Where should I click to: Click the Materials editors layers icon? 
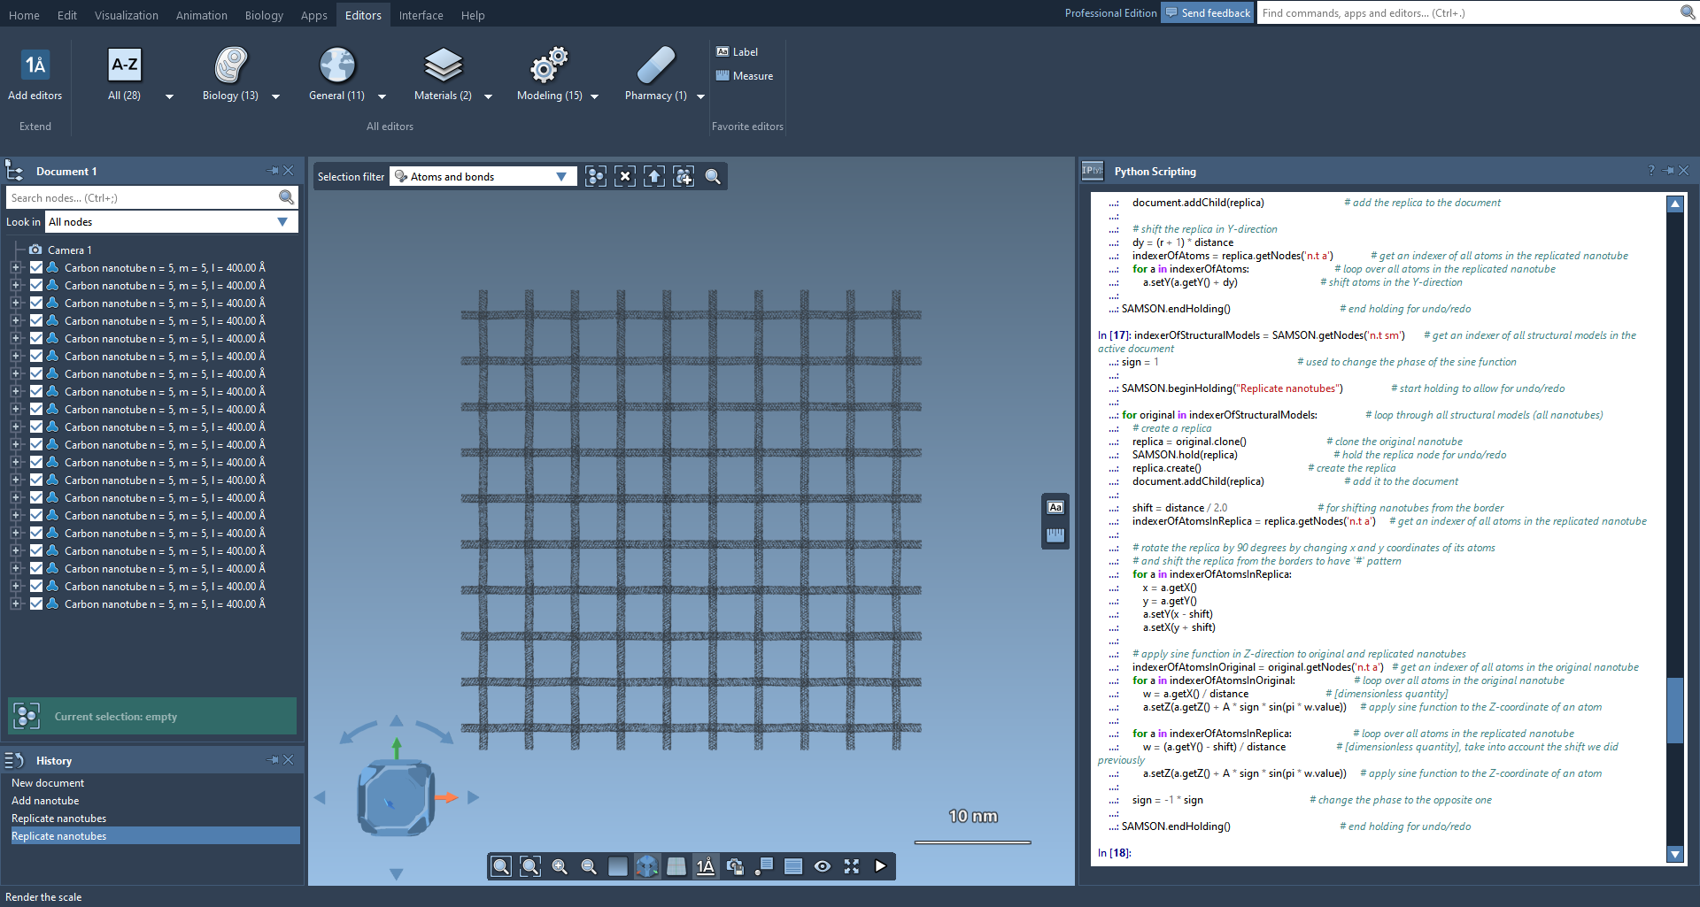[x=443, y=66]
